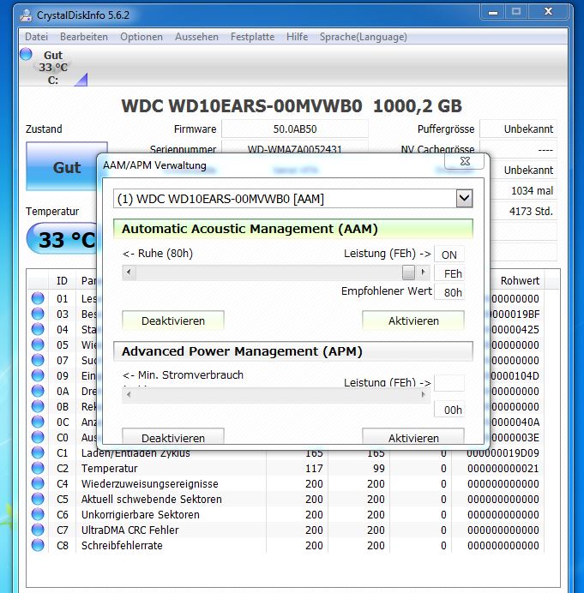Click the CrystalDiskInfo title bar app icon

coord(26,15)
